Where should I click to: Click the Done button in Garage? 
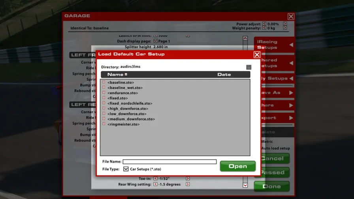pyautogui.click(x=272, y=186)
